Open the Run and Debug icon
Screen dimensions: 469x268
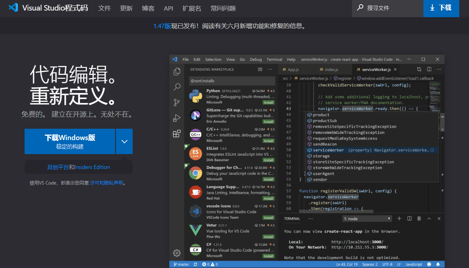177,118
